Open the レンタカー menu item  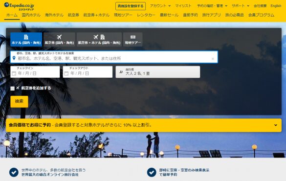(146, 15)
